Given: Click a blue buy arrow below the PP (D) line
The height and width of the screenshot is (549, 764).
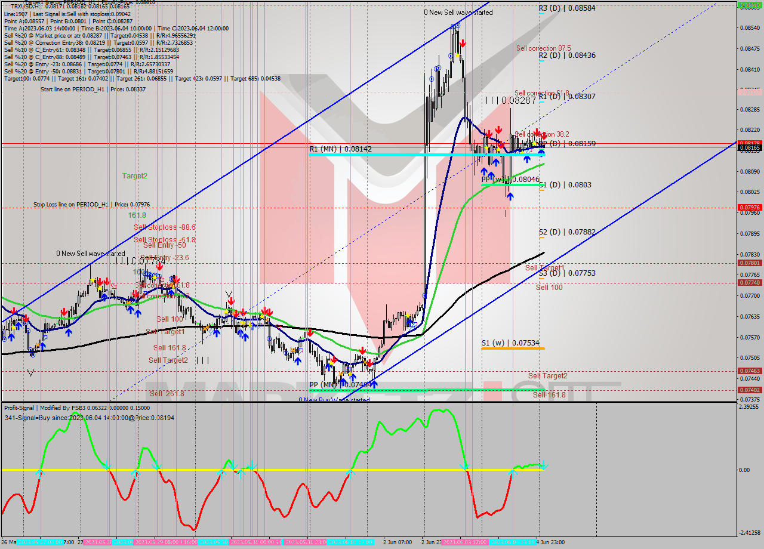Looking at the screenshot, I should 527,159.
